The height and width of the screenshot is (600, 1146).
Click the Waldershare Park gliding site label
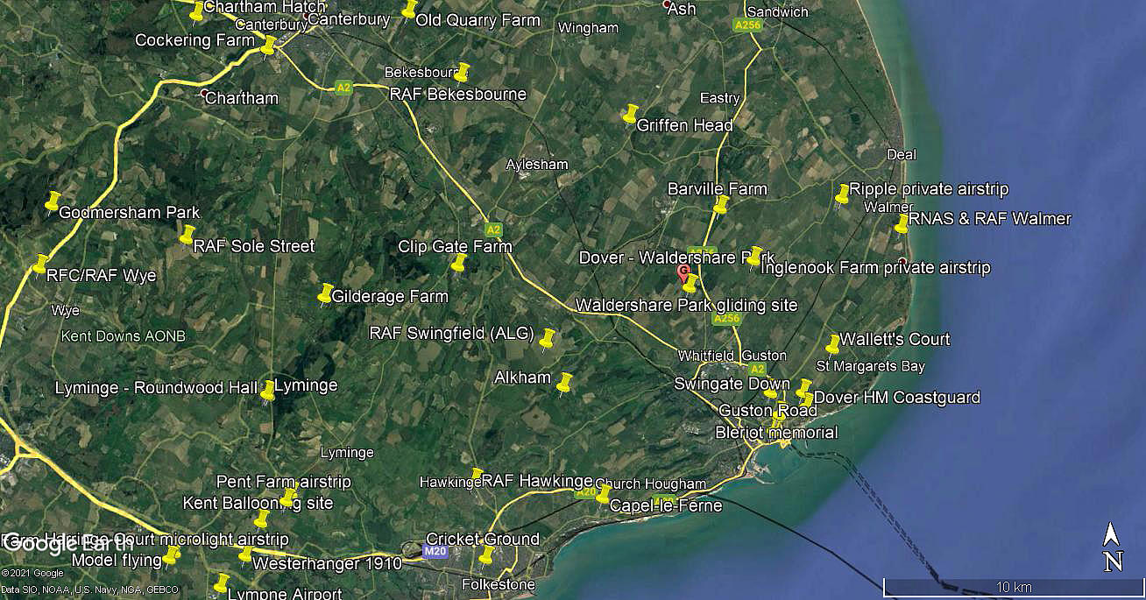coord(687,305)
